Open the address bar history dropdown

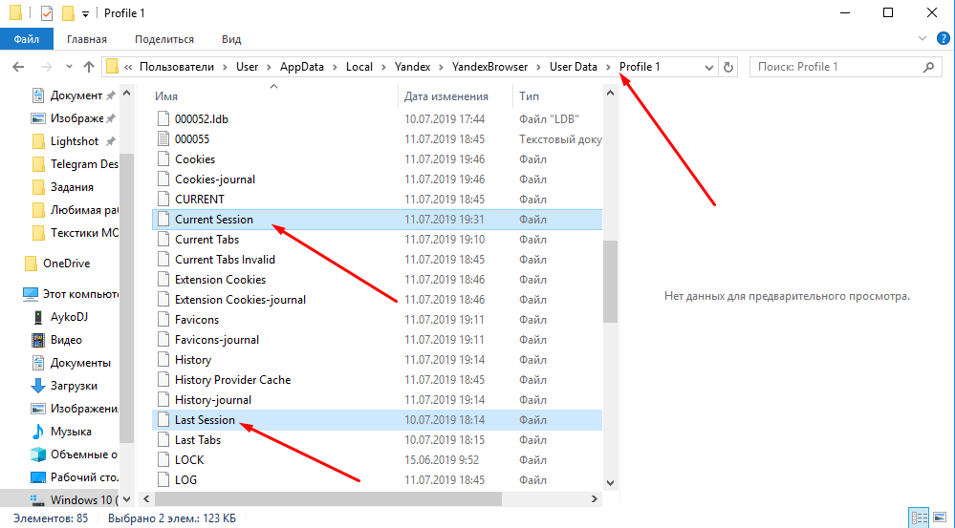(x=708, y=67)
